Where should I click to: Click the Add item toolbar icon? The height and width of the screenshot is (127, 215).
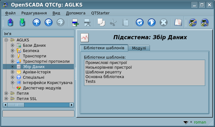[75, 23]
